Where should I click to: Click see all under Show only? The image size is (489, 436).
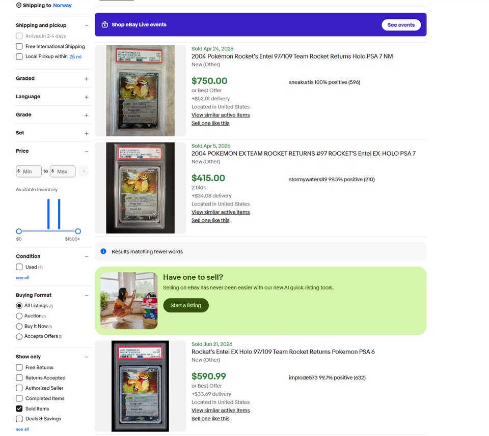click(x=22, y=429)
